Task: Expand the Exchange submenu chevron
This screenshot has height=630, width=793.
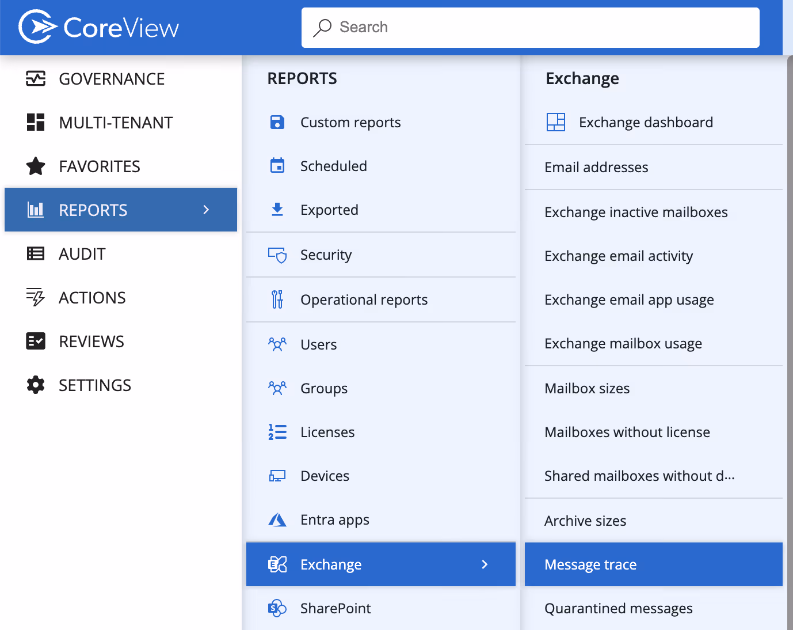Action: coord(485,564)
